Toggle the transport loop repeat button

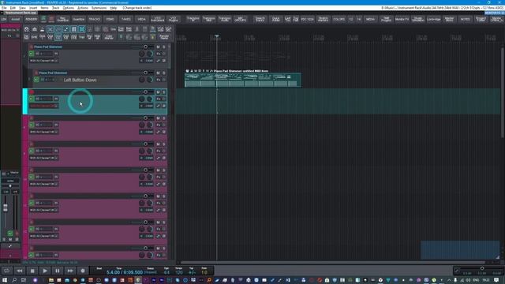(7, 271)
